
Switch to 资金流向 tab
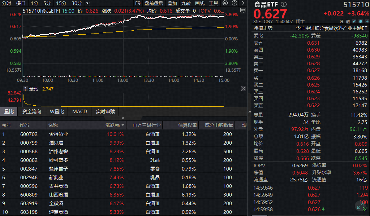32,111
